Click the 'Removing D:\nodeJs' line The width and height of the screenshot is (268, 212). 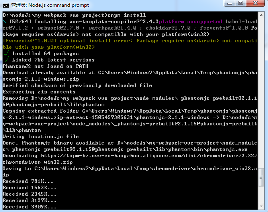click(x=130, y=98)
